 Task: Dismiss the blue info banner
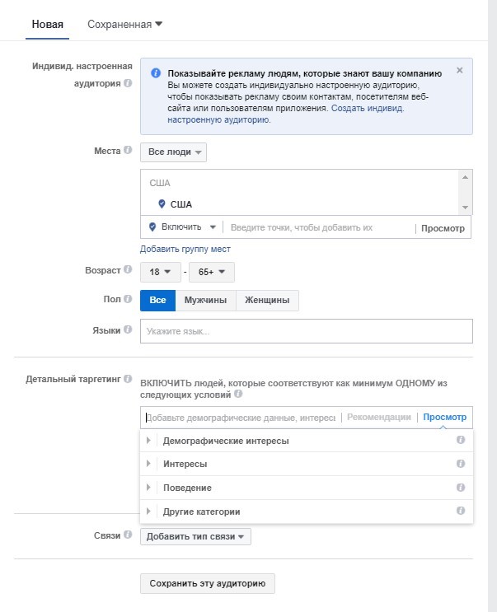(460, 70)
